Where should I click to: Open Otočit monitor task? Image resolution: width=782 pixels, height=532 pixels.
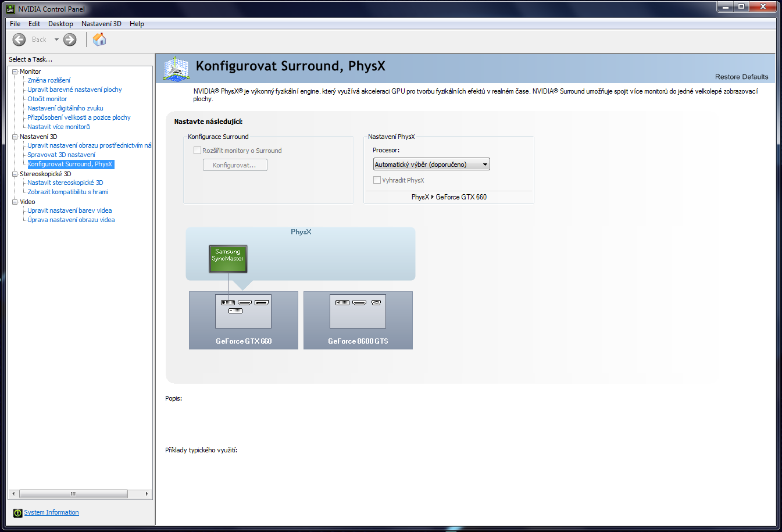(x=47, y=99)
